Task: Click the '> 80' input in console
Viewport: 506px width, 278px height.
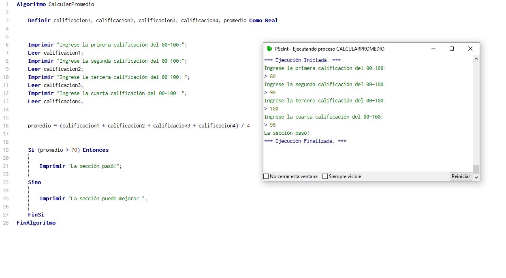Action: coord(270,76)
